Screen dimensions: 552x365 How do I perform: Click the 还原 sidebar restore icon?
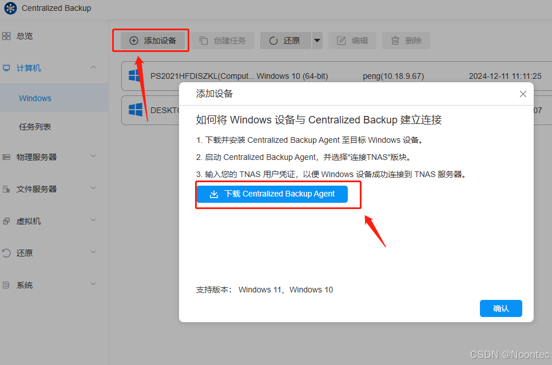6,253
